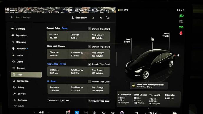Tap the red seatbelt warning icon

pyautogui.click(x=181, y=33)
